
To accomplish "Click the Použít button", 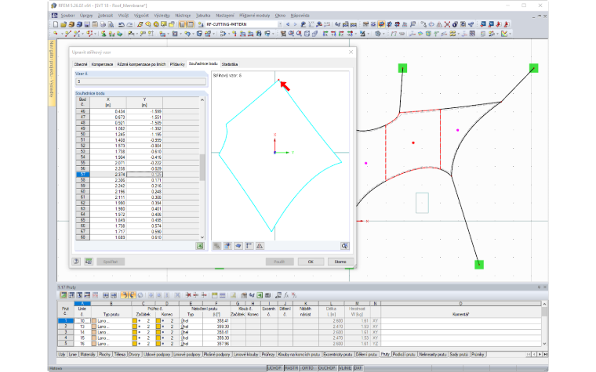I will (279, 262).
